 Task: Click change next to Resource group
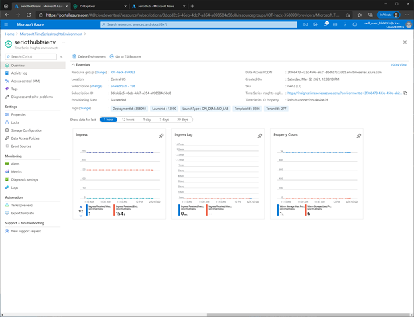(x=101, y=72)
